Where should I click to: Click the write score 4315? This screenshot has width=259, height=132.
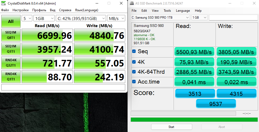(236, 94)
